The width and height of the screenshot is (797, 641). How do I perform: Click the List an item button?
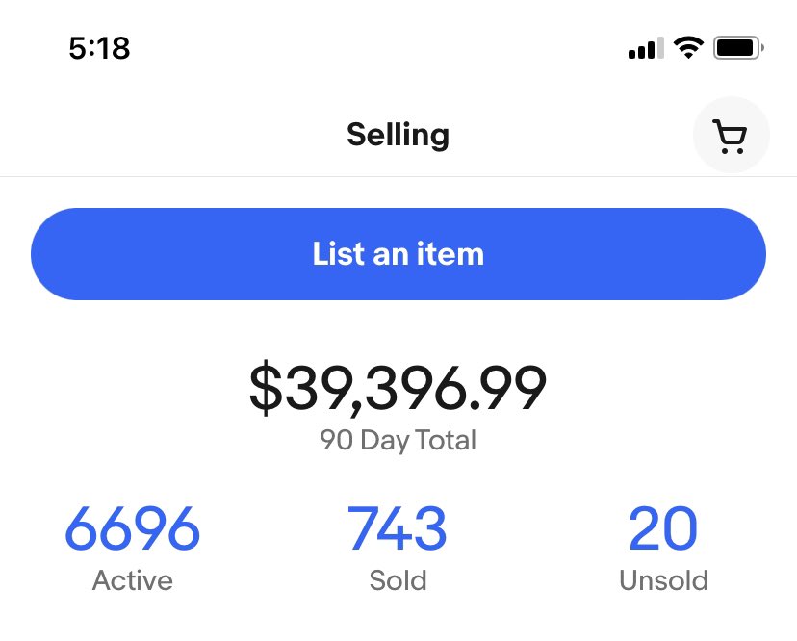point(398,254)
